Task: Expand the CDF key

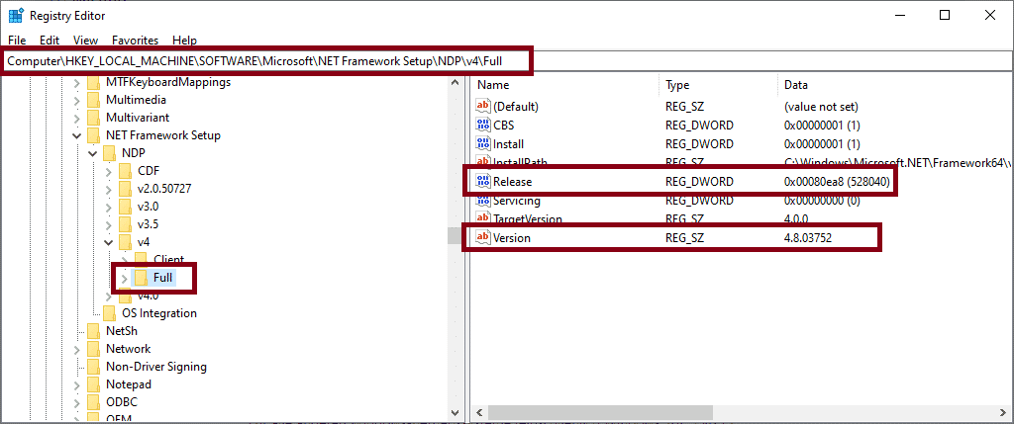Action: (x=108, y=171)
